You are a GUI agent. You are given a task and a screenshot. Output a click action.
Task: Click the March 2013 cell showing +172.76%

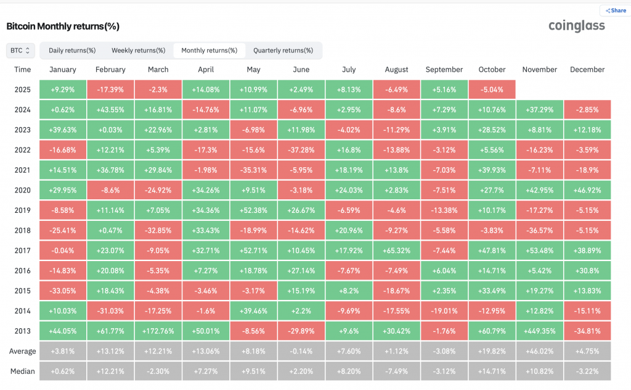coord(158,331)
